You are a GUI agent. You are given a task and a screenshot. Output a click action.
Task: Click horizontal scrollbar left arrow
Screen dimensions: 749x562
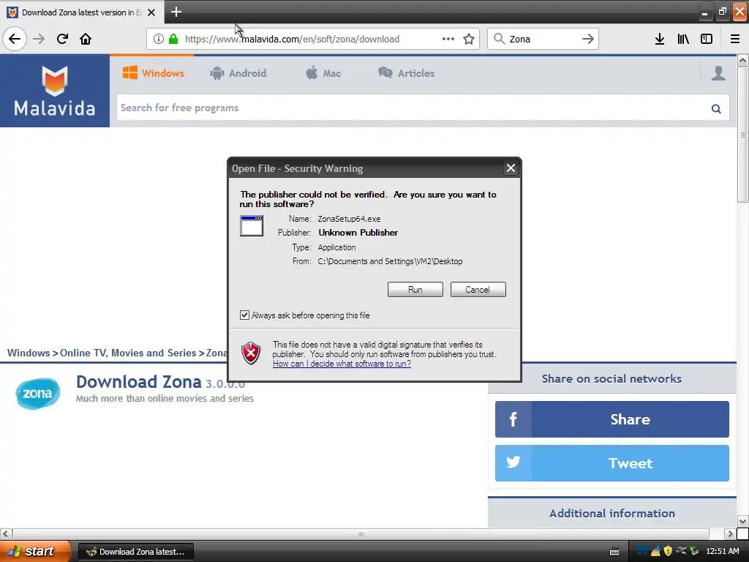[6, 533]
